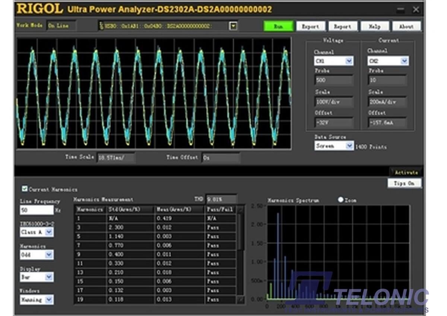Click the Current Probe field showing 10
The image size is (447, 316).
(387, 80)
